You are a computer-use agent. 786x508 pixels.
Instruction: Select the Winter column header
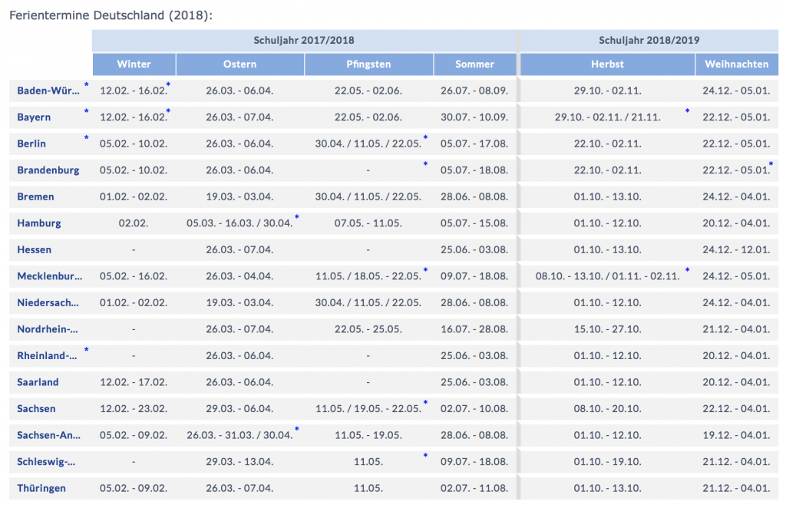(134, 64)
